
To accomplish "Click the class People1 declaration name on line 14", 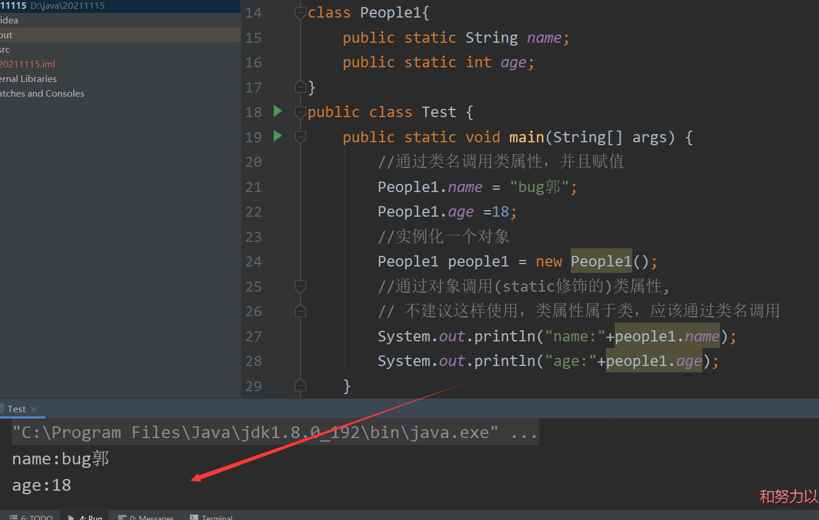I will point(390,12).
